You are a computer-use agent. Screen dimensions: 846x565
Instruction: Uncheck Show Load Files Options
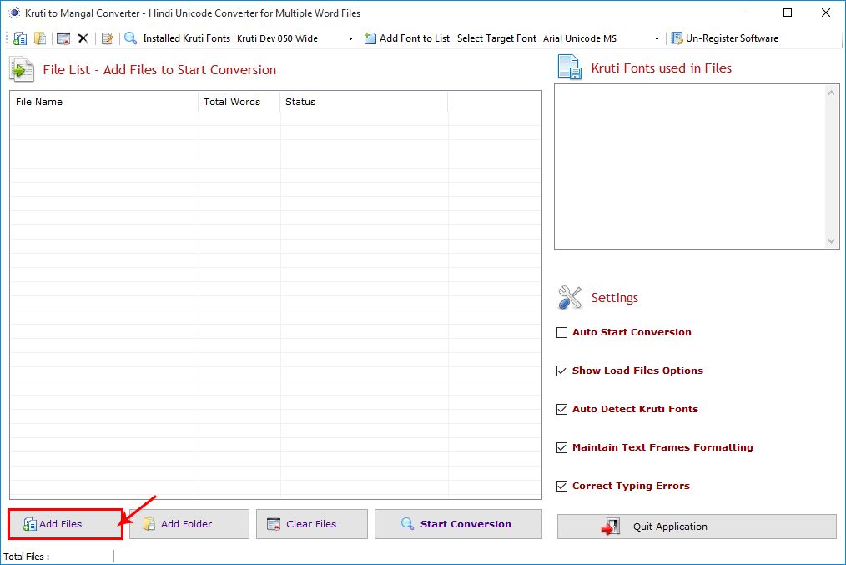(561, 371)
